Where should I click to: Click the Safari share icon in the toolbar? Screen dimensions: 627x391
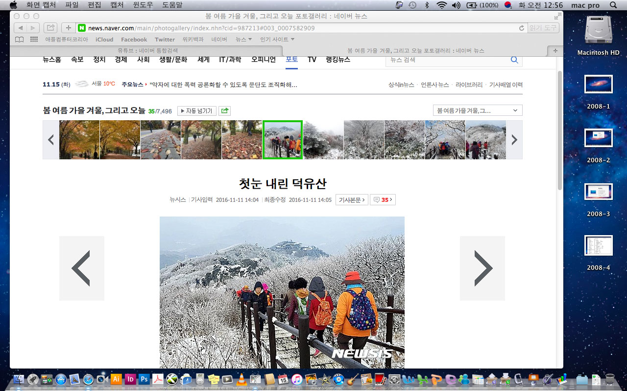click(50, 28)
